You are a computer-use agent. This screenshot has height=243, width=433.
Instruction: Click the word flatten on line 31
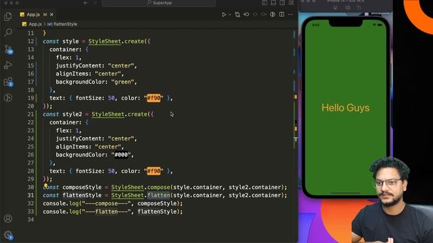point(158,195)
